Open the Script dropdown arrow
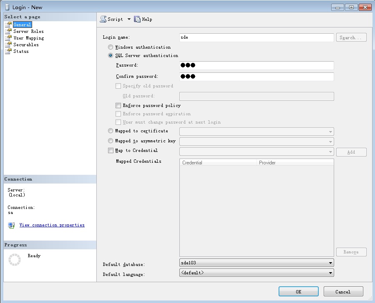 [x=129, y=19]
